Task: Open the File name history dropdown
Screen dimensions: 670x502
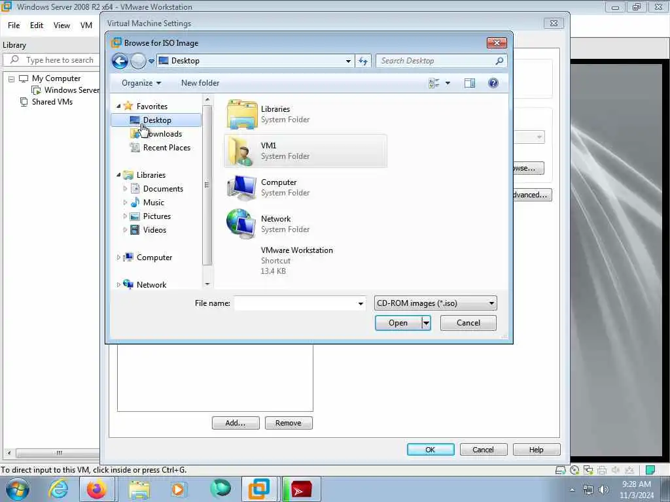Action: click(361, 303)
